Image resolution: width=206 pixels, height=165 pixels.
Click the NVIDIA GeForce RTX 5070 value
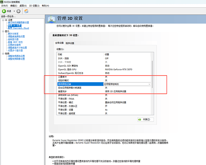[x=119, y=69]
